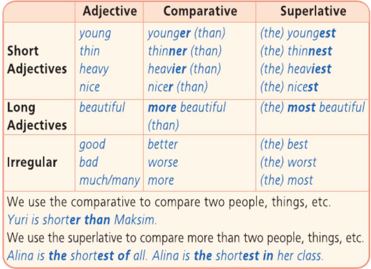Click the phrase more beautiful
371x269 pixels.
(x=187, y=107)
